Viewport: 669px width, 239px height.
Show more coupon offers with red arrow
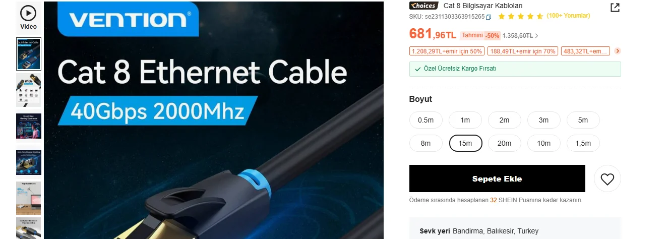(618, 51)
